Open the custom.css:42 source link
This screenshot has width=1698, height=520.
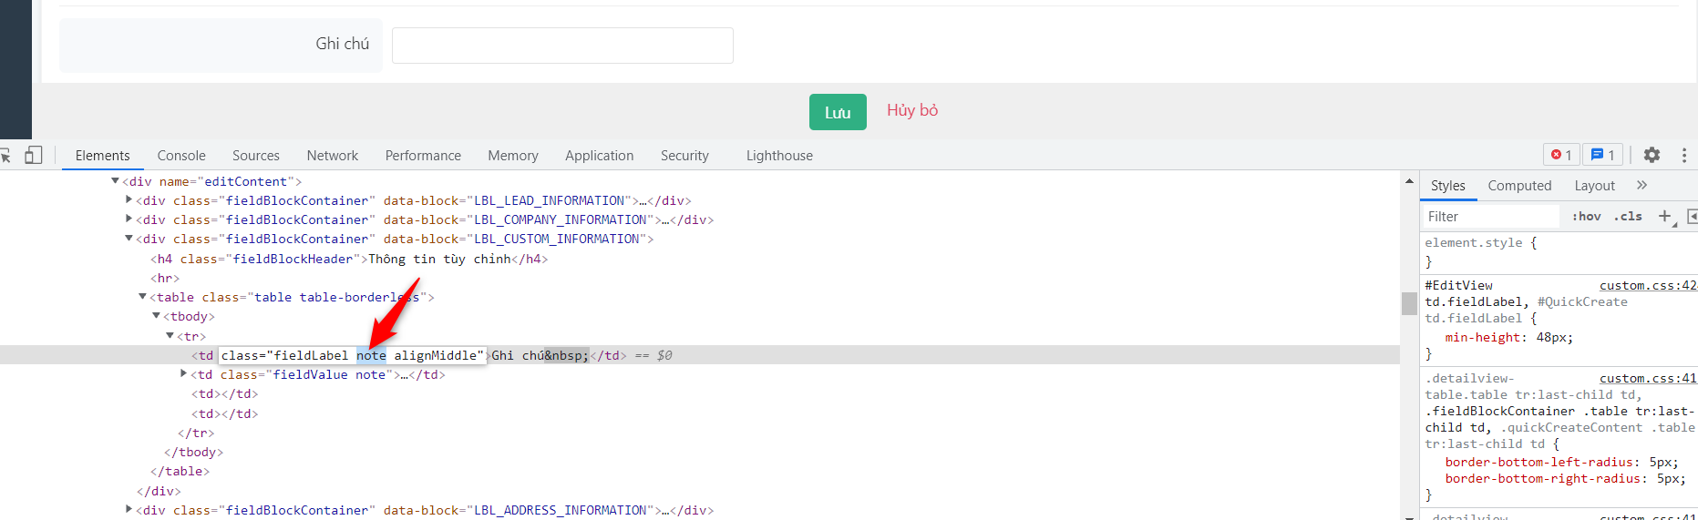click(x=1648, y=285)
